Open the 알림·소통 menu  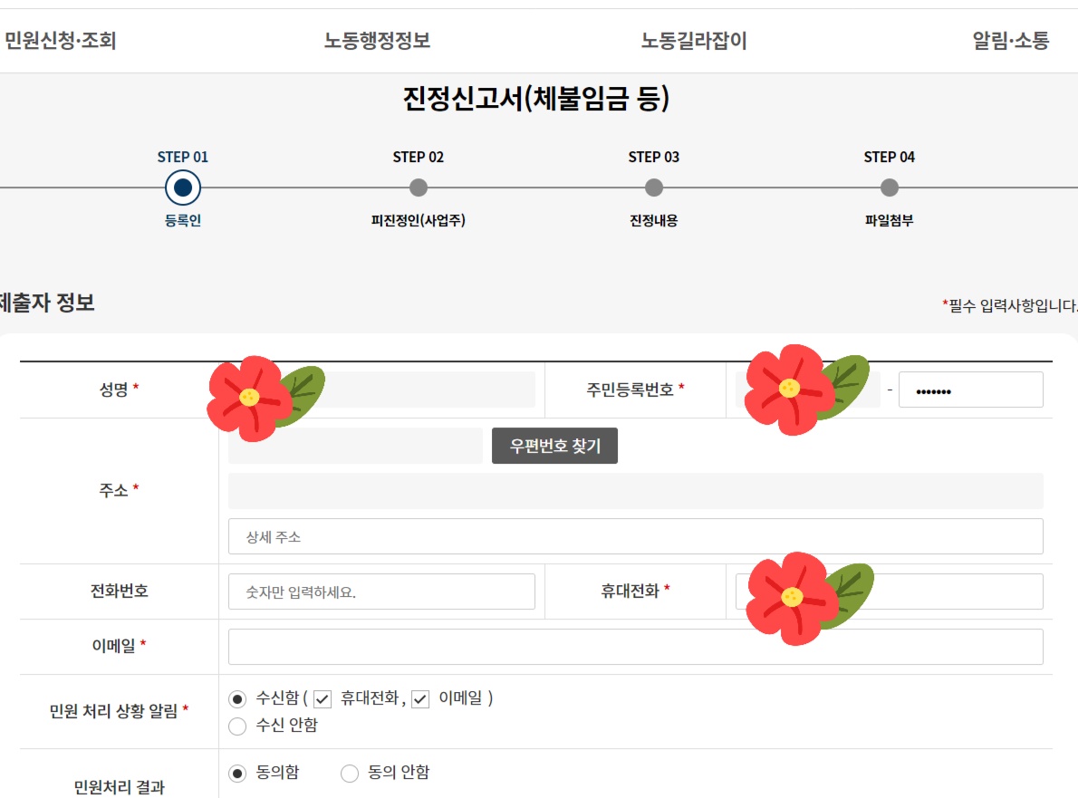[x=1009, y=40]
